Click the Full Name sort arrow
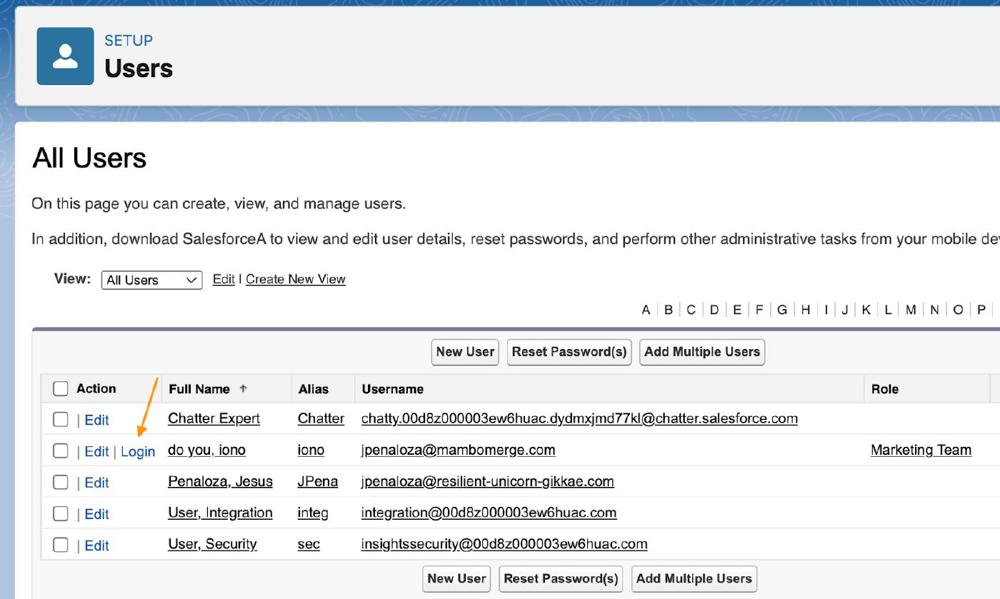 pyautogui.click(x=243, y=389)
